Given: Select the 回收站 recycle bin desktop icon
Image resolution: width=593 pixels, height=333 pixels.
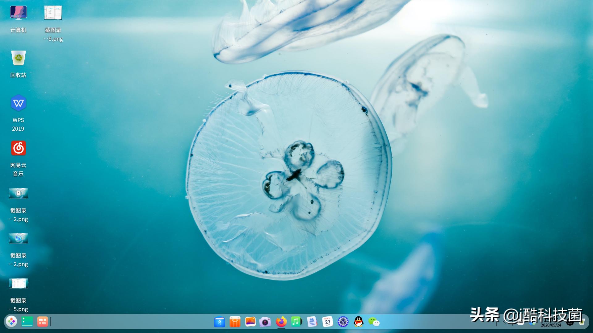Looking at the screenshot, I should 18,58.
